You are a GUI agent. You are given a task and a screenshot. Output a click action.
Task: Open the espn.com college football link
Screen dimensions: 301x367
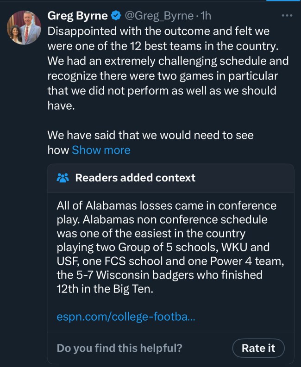click(x=126, y=317)
